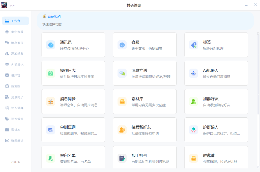Open 集中客服 in the sidebar
260x172 pixels.
pyautogui.click(x=15, y=32)
